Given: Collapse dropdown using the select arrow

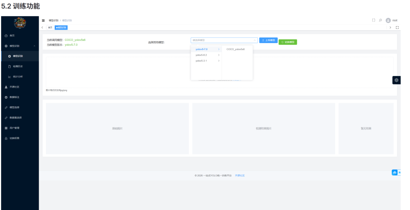Looking at the screenshot, I should pos(255,40).
